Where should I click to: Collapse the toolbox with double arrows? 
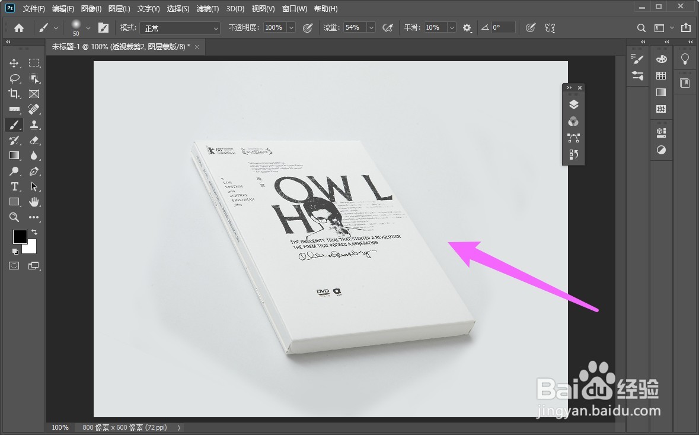point(8,42)
